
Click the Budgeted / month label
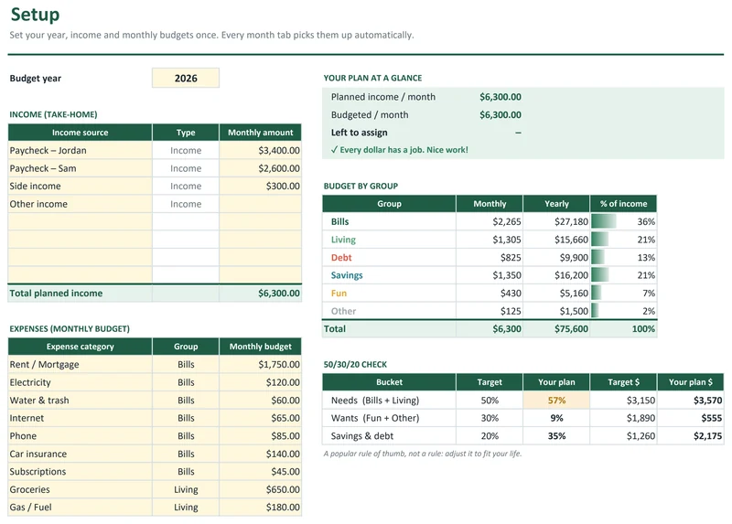click(x=370, y=115)
